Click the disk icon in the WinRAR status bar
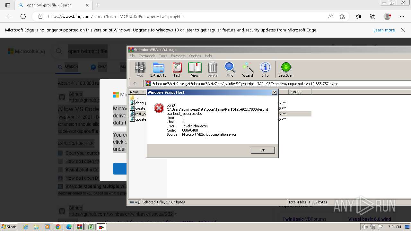The width and height of the screenshot is (411, 231). click(132, 202)
